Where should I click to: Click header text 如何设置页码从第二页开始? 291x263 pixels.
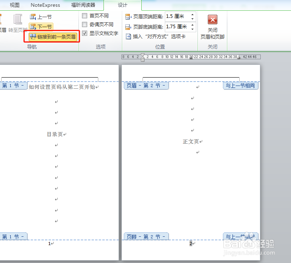tap(62, 87)
